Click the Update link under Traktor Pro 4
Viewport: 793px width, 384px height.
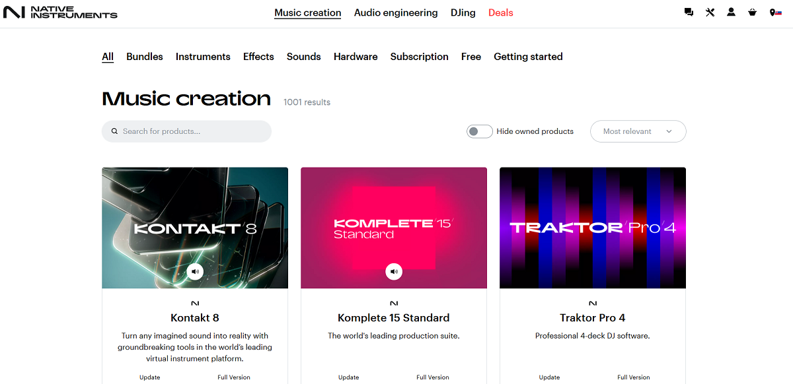click(549, 377)
